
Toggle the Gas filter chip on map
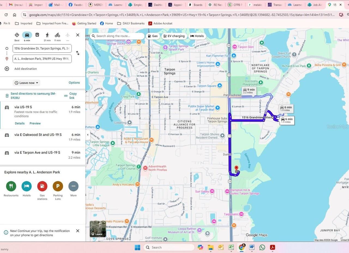[x=153, y=36]
